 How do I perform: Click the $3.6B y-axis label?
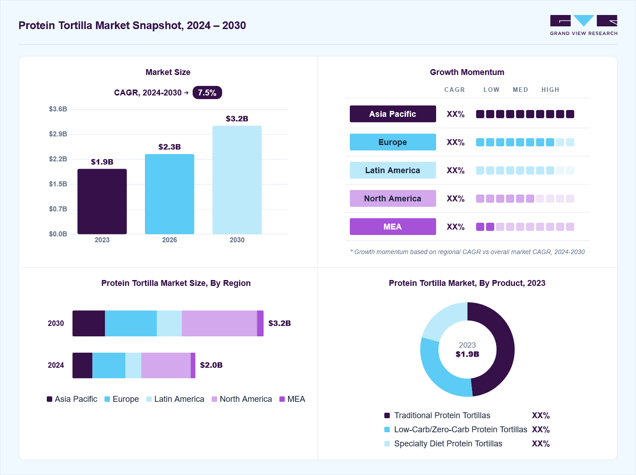[58, 109]
